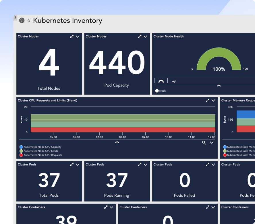Switch to the trend graph tab in Cluster Node Health
This screenshot has height=224, width=255.
(174, 81)
